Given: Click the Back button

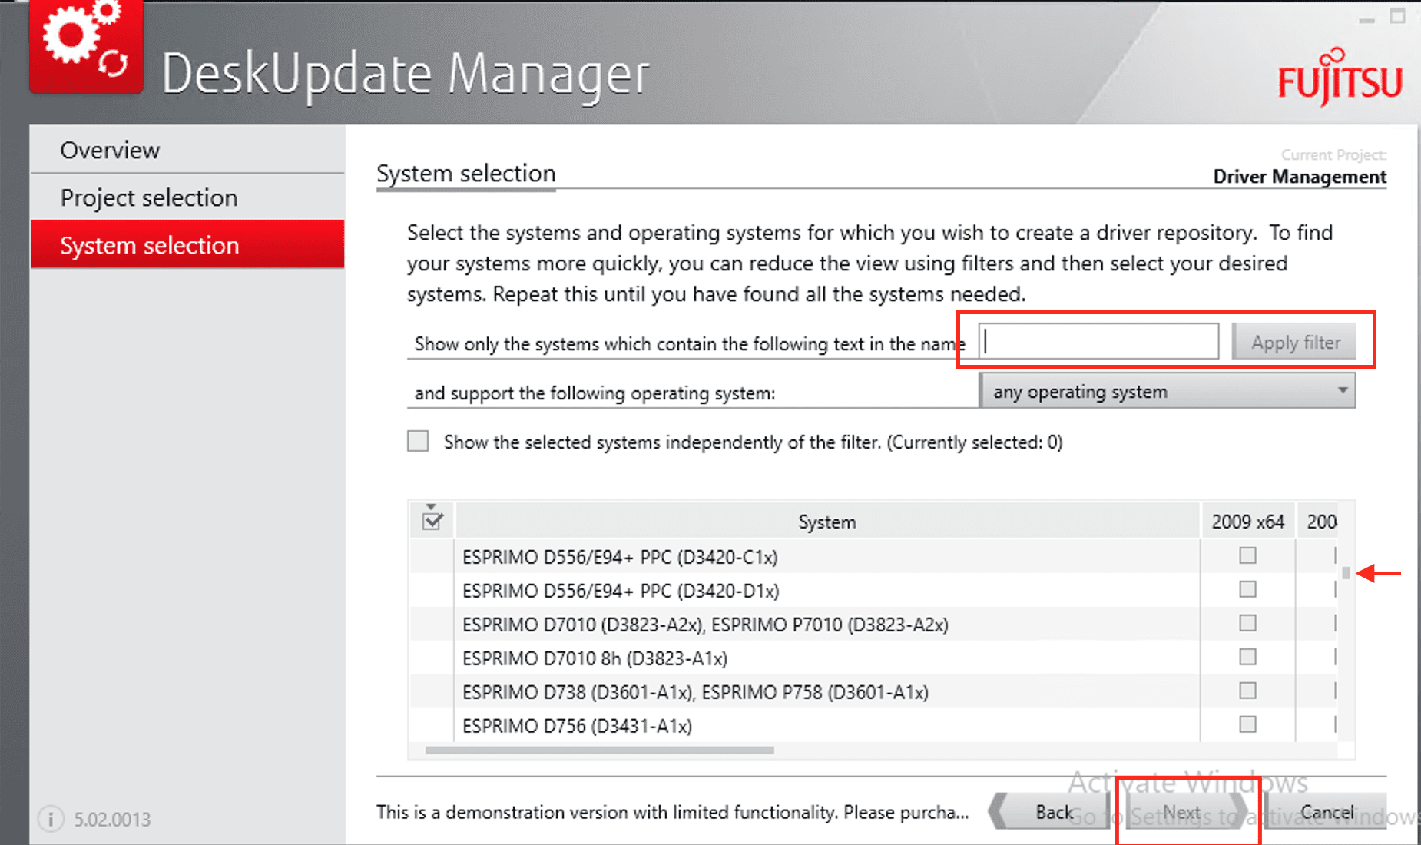Looking at the screenshot, I should [1054, 812].
